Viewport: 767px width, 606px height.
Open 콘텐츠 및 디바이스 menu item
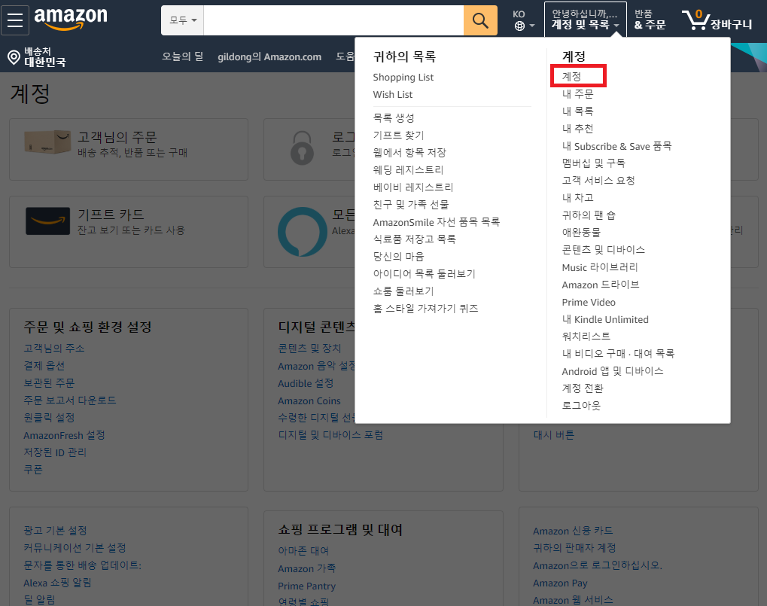603,250
